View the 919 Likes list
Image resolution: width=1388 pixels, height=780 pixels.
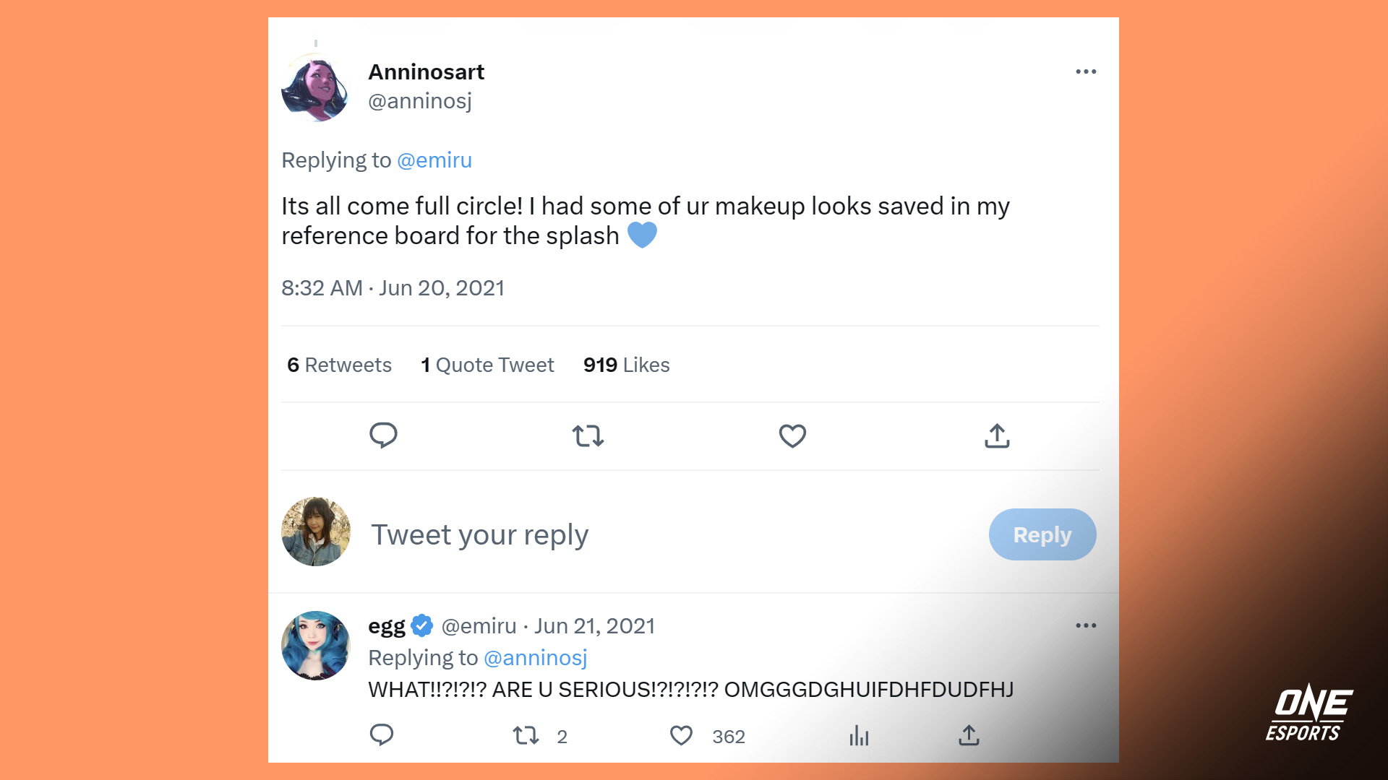(626, 365)
